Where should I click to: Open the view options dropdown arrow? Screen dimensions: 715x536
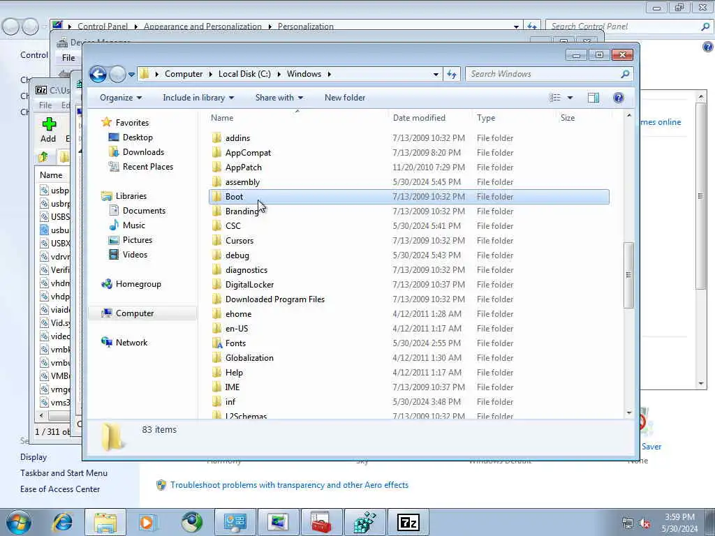[570, 98]
